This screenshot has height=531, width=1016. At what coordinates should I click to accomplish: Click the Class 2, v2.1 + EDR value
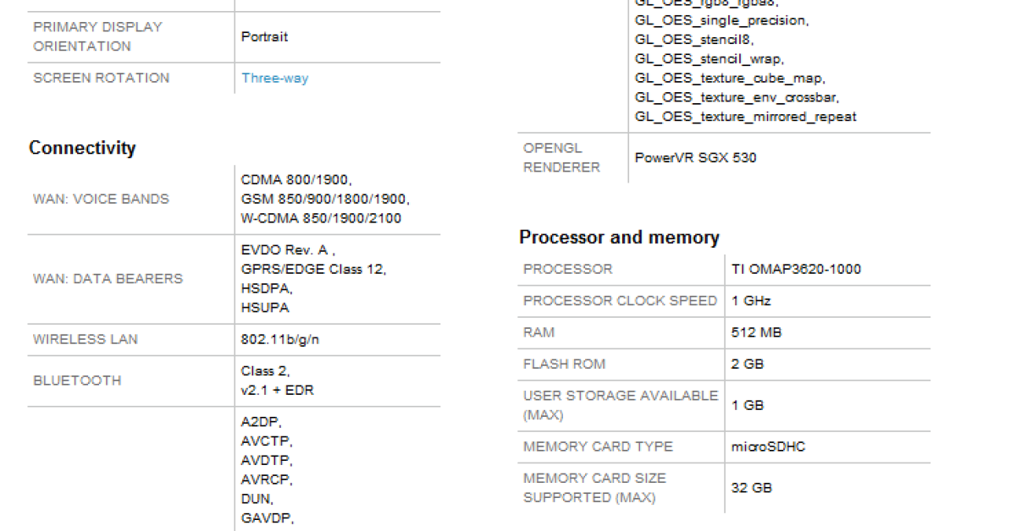[278, 380]
